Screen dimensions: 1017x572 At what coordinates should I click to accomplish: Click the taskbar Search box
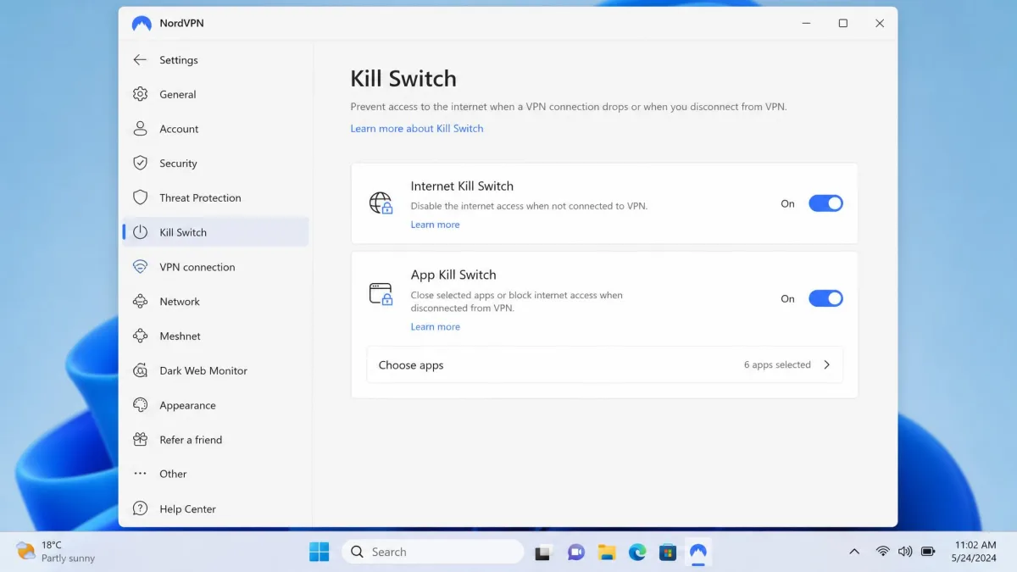pos(433,552)
